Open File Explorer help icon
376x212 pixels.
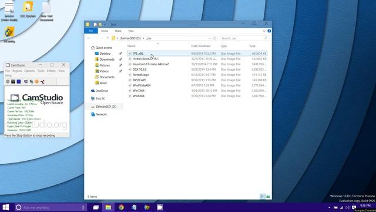pyautogui.click(x=269, y=31)
